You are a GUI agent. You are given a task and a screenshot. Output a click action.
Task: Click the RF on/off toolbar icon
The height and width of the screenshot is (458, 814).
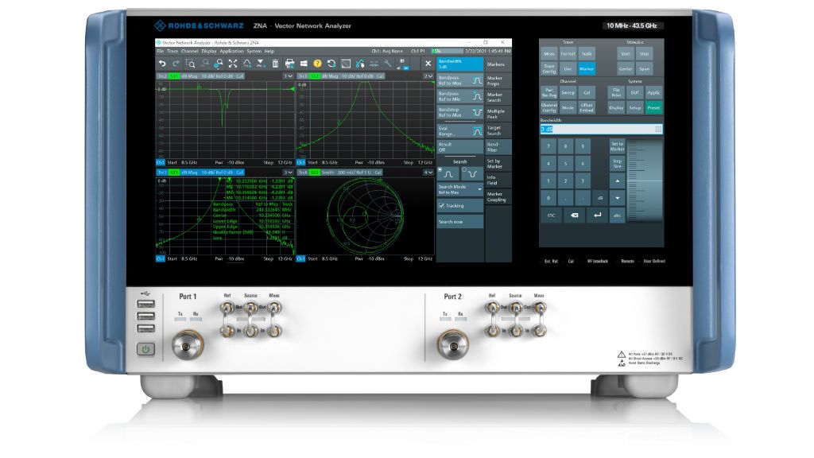[x=403, y=64]
